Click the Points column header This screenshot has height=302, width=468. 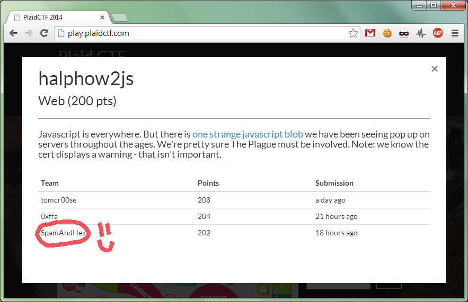click(x=208, y=183)
